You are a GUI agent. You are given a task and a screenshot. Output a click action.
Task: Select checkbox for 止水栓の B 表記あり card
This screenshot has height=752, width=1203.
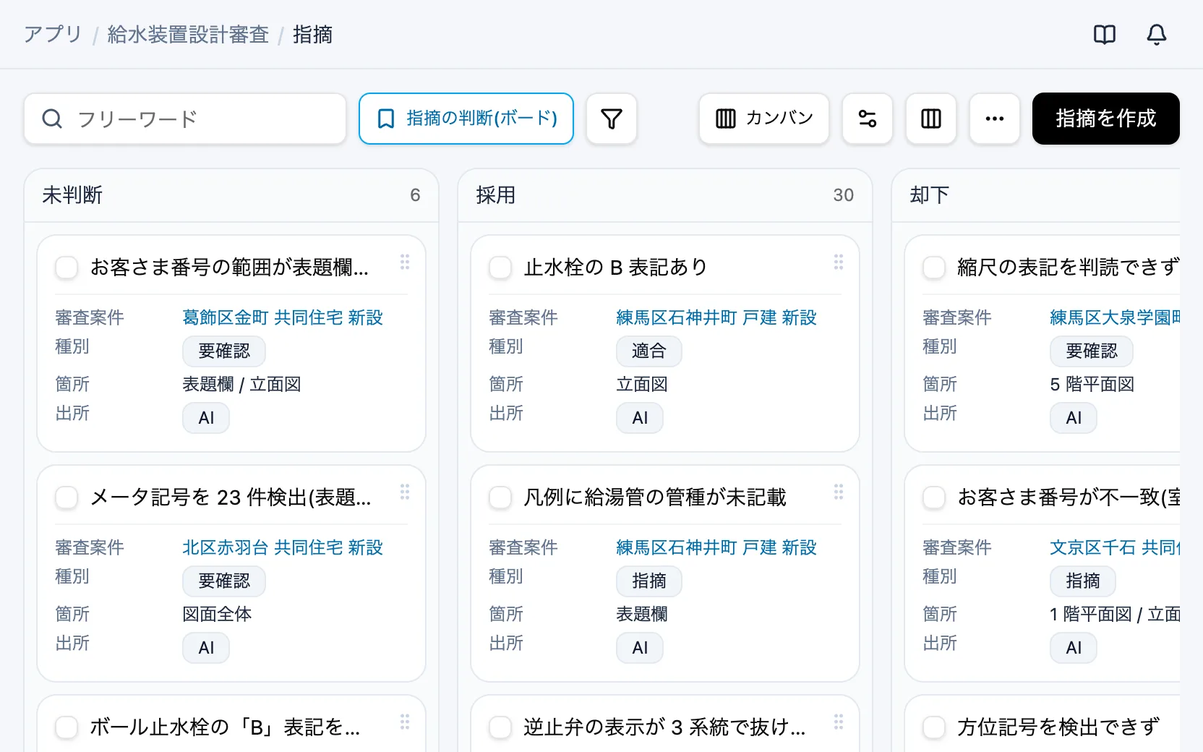click(x=500, y=268)
